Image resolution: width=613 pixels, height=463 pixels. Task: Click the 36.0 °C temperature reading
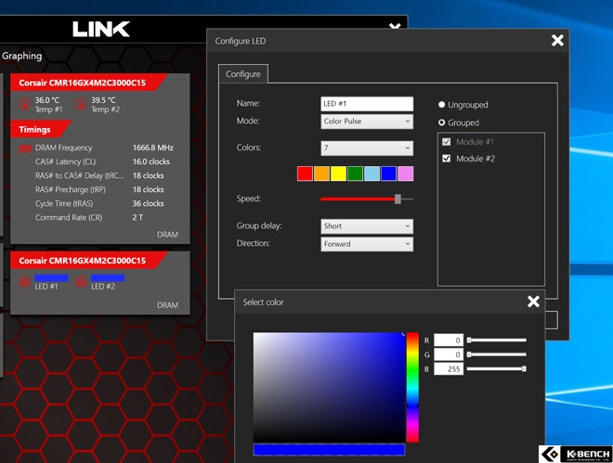tap(47, 100)
